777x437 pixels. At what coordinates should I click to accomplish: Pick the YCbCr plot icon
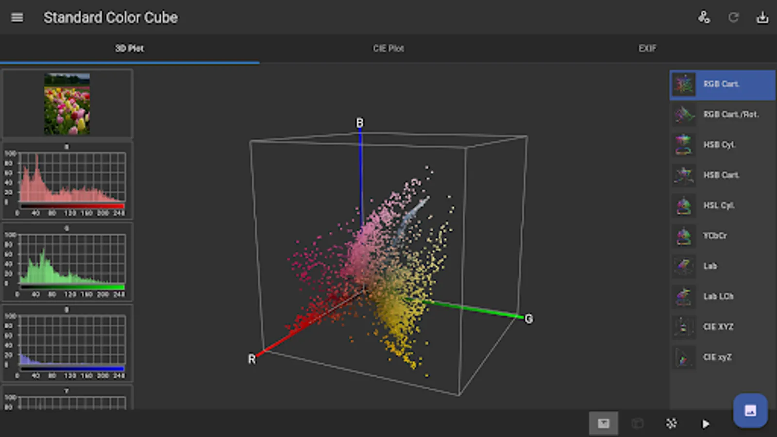[684, 236]
